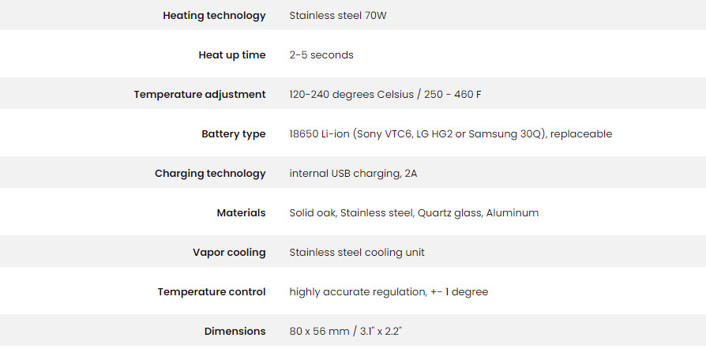
Task: Click the '2-5 seconds' value
Action: tap(321, 55)
